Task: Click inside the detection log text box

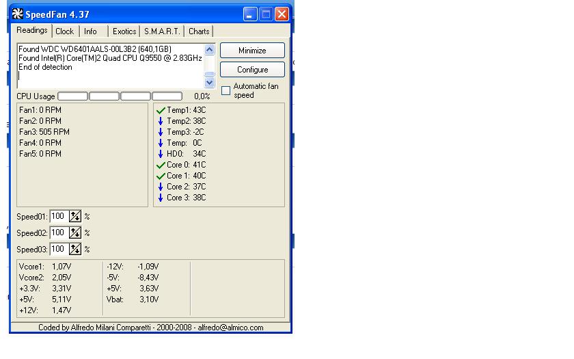Action: point(111,66)
